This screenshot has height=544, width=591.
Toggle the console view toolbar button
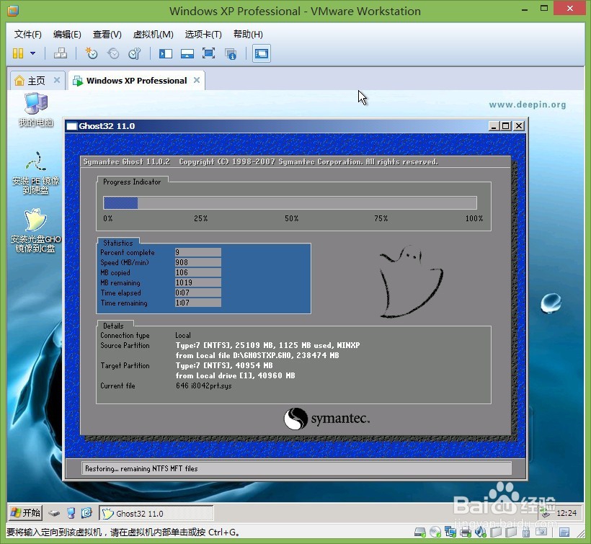click(261, 53)
